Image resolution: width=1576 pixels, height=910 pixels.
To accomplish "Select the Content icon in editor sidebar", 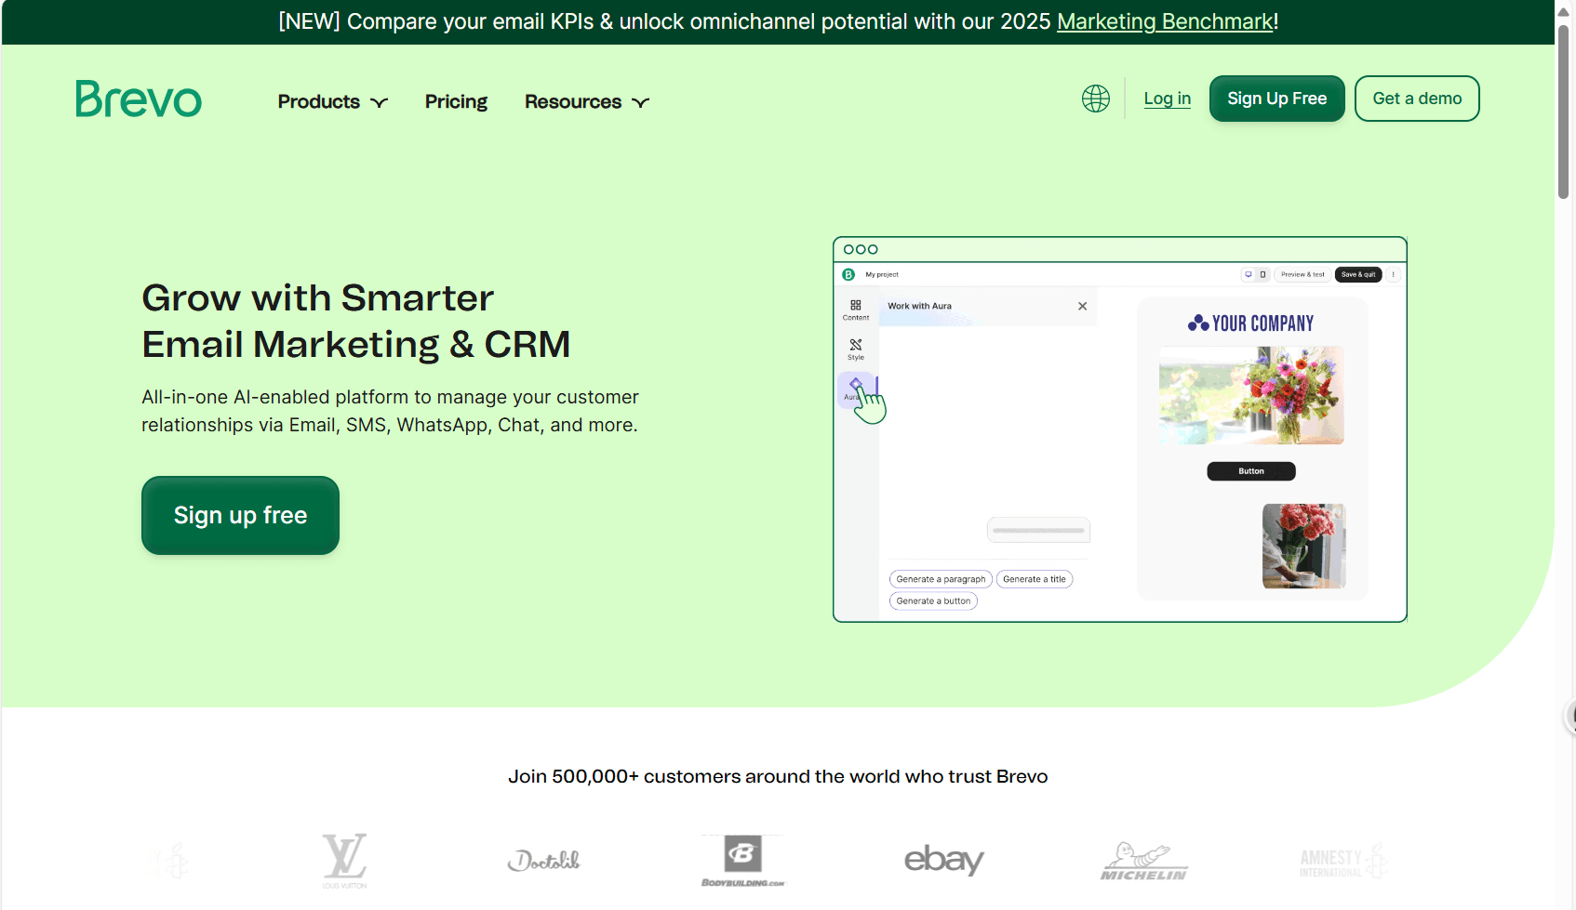I will (x=855, y=310).
